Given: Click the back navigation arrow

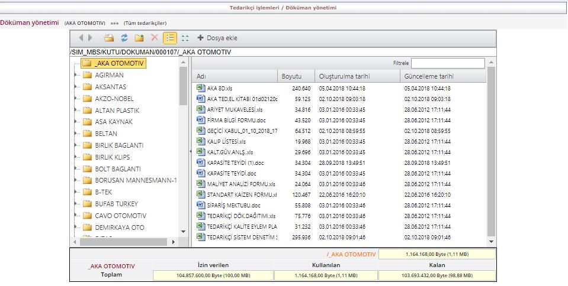Looking at the screenshot, I should click(x=82, y=38).
